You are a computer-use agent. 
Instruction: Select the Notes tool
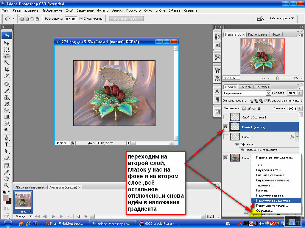click(7, 166)
